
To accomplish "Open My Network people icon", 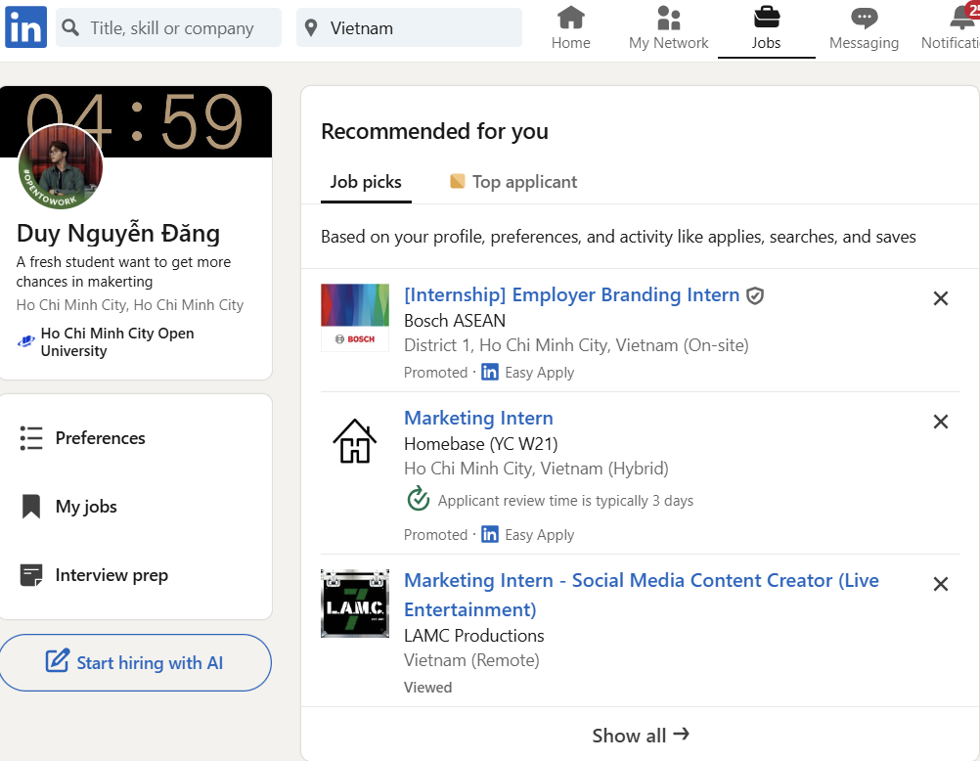I will [x=668, y=18].
